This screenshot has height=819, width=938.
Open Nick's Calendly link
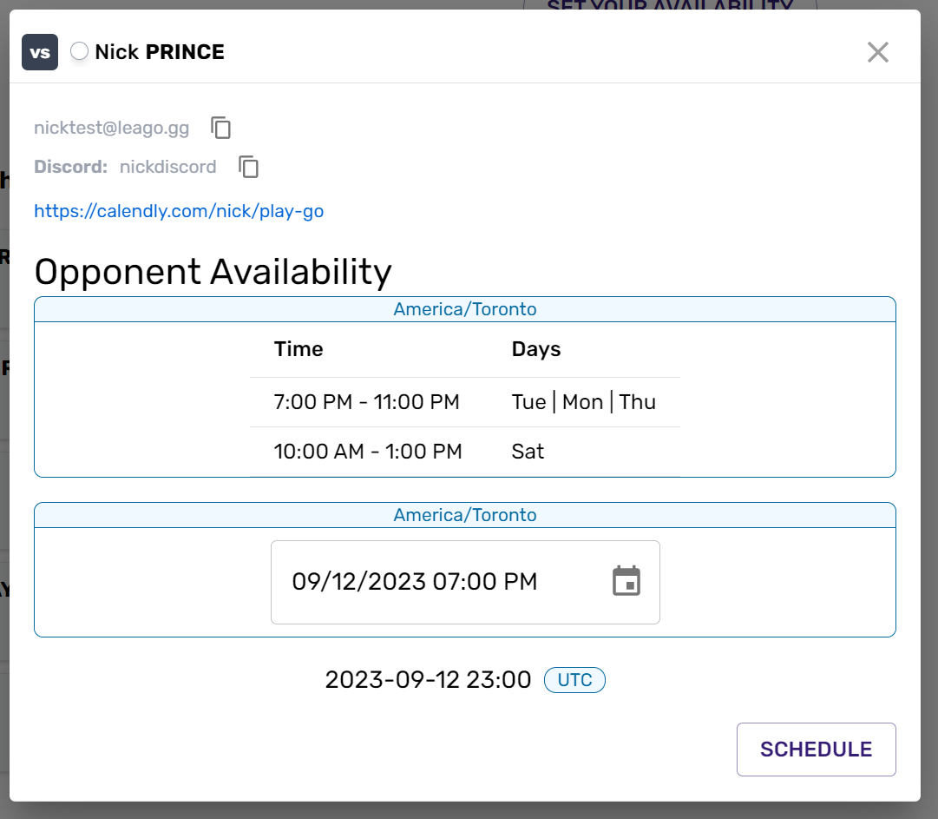pos(178,210)
